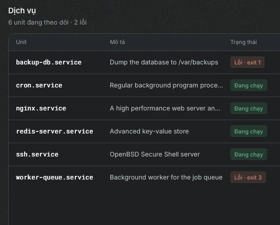Select the nginx.service unit name
Screen dimensions: 280x225
[41, 108]
